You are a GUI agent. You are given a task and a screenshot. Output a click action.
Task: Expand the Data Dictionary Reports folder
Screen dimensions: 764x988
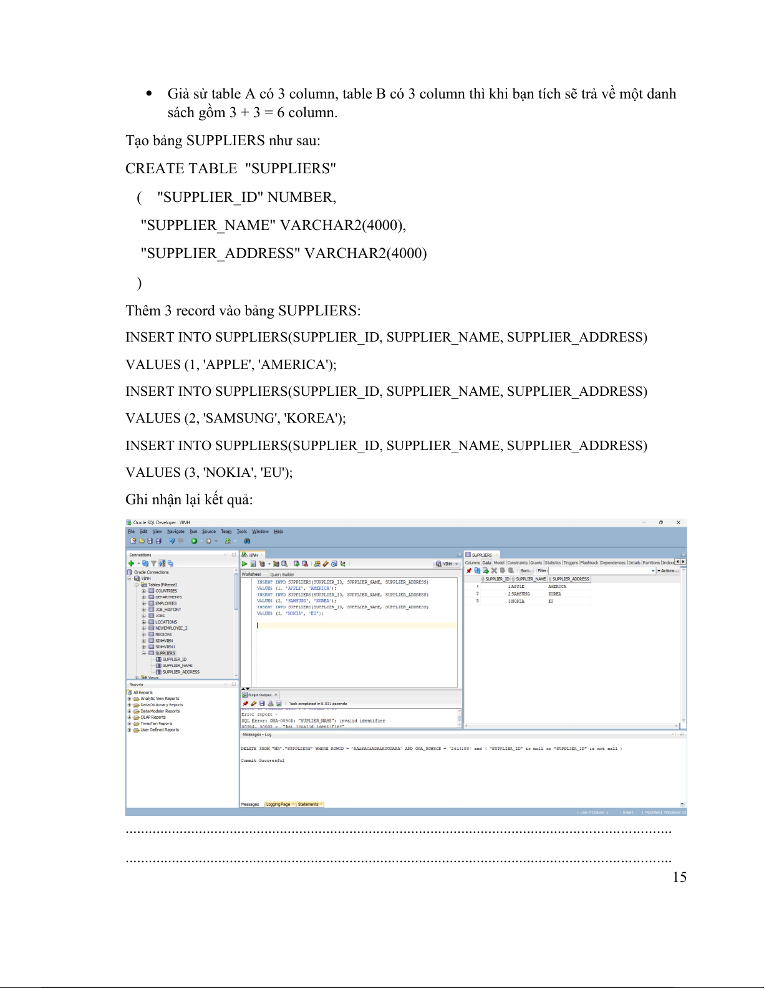[130, 705]
